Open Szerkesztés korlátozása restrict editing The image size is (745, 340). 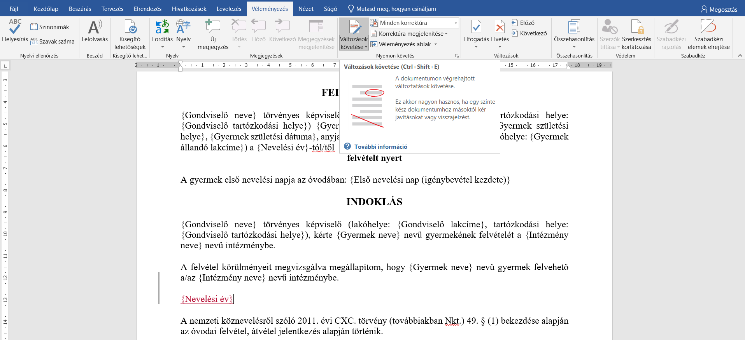point(636,35)
